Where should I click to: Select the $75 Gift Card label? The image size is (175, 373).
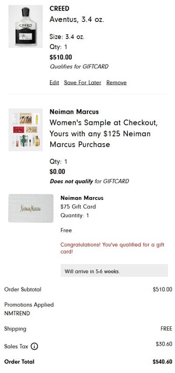78,207
